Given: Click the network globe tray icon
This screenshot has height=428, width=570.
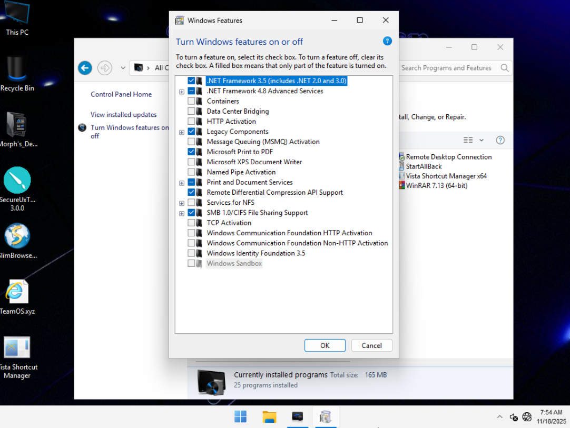Looking at the screenshot, I should coord(527,417).
